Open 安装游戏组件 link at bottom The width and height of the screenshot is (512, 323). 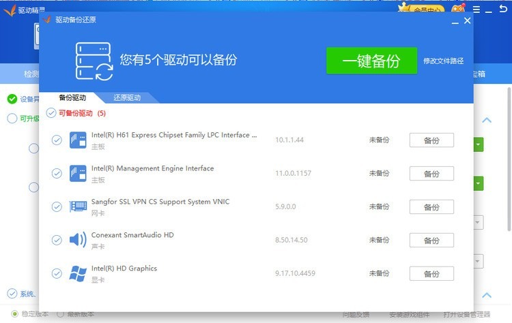pos(409,314)
